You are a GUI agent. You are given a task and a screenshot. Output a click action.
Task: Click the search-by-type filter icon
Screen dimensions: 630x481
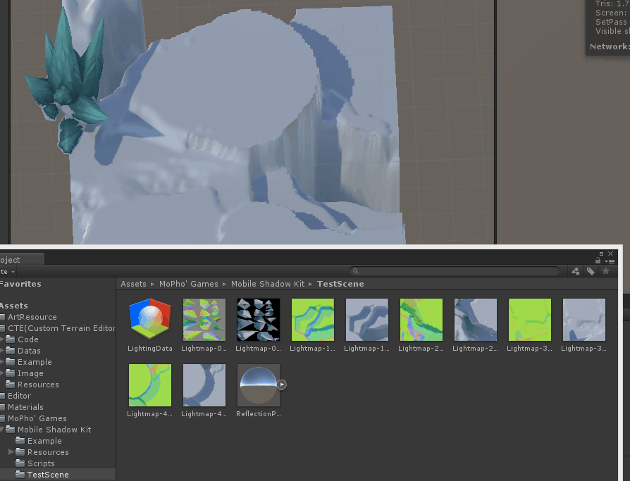tap(576, 271)
